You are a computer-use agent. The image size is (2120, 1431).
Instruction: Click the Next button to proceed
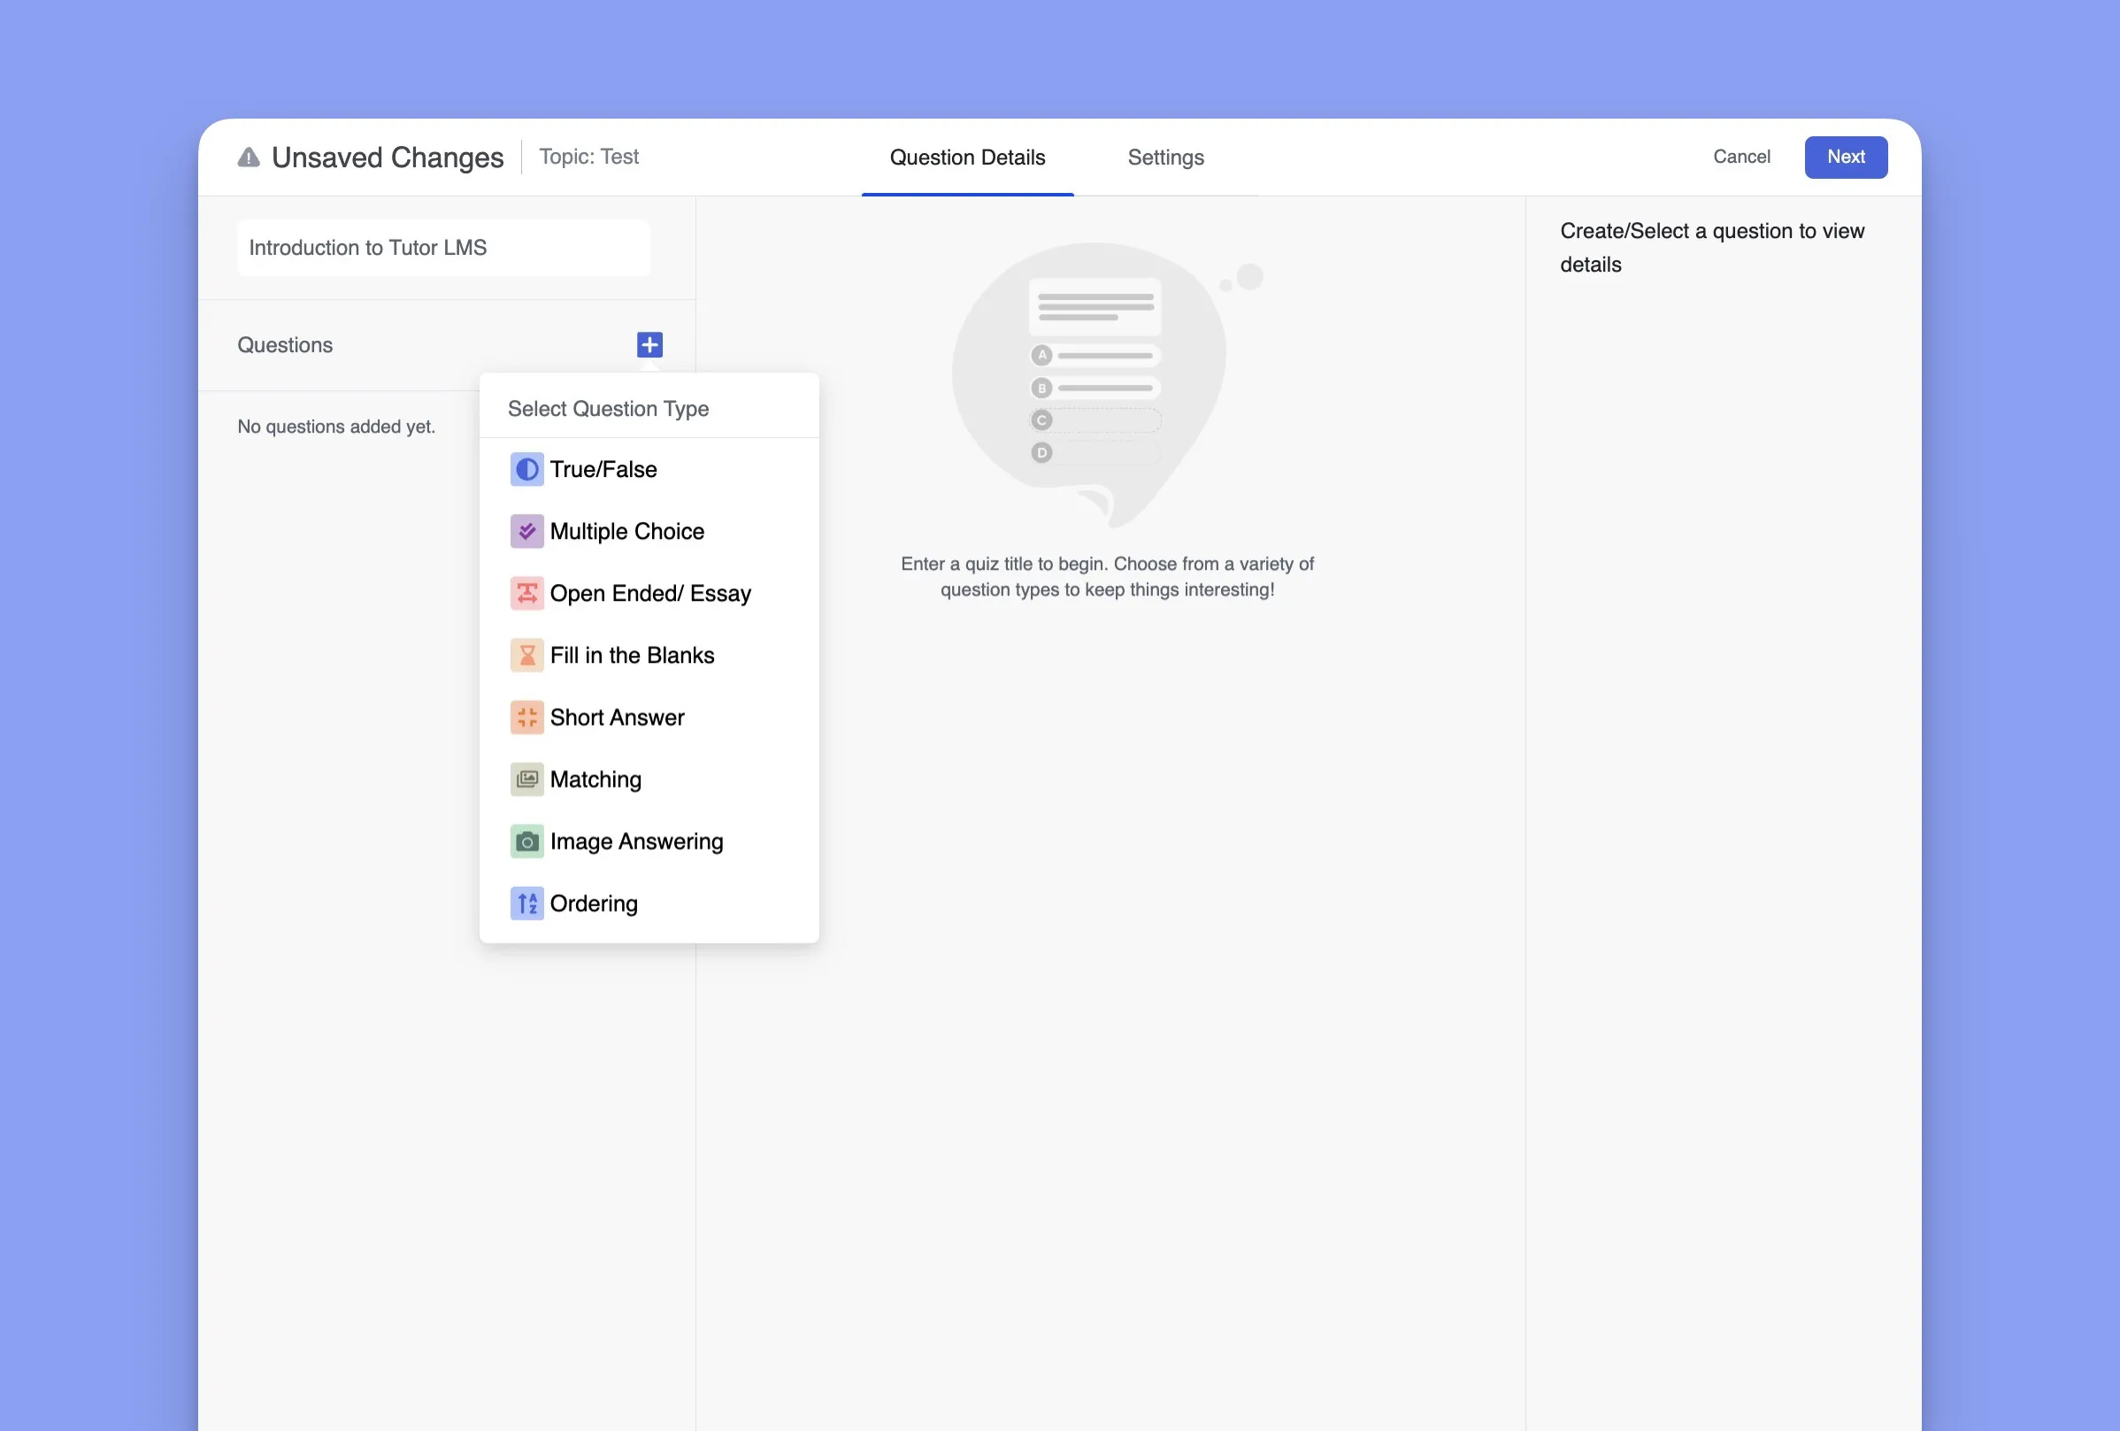pyautogui.click(x=1846, y=157)
